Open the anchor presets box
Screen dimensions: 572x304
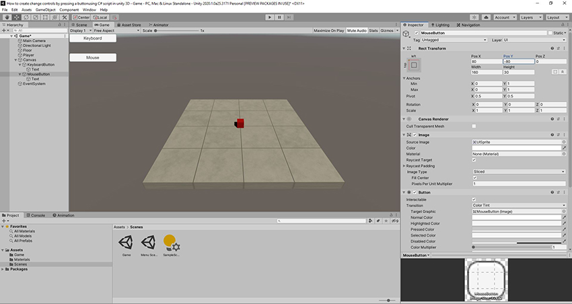(x=414, y=65)
